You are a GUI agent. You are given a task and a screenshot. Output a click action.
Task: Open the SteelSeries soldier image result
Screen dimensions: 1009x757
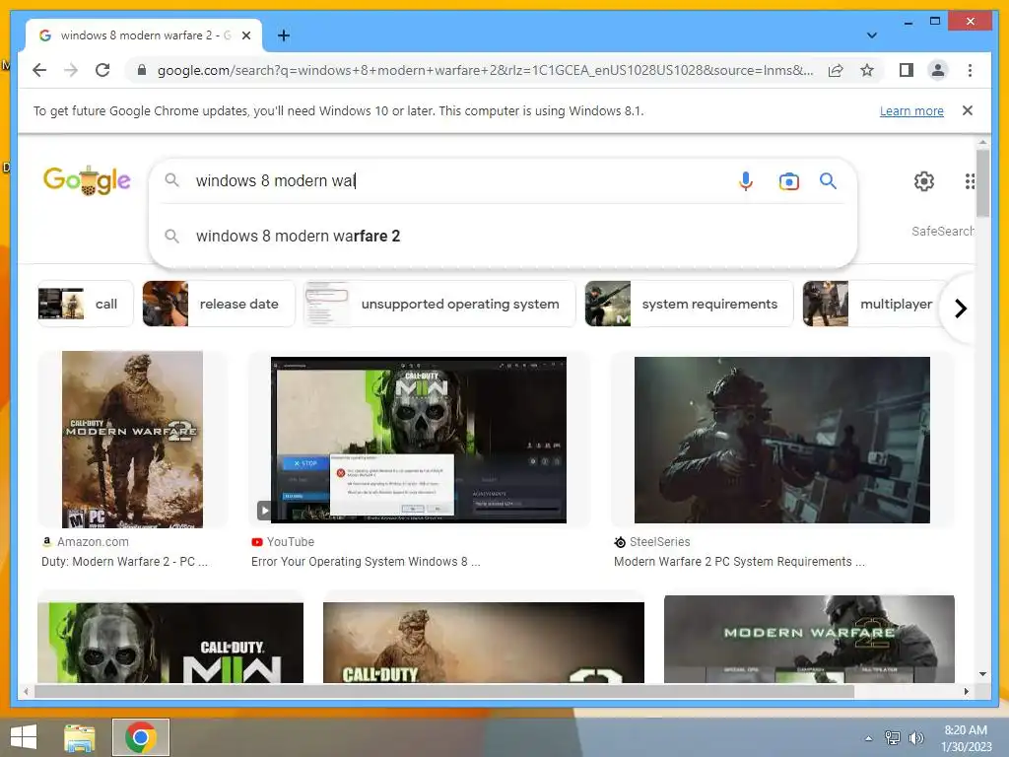coord(781,440)
